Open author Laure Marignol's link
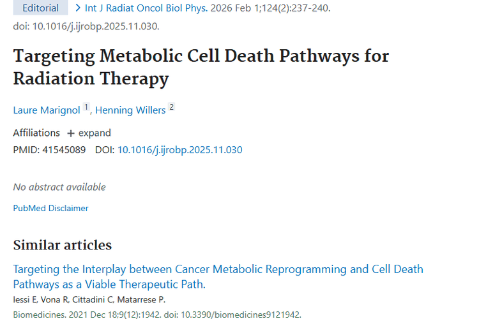The image size is (479, 319). coord(47,110)
